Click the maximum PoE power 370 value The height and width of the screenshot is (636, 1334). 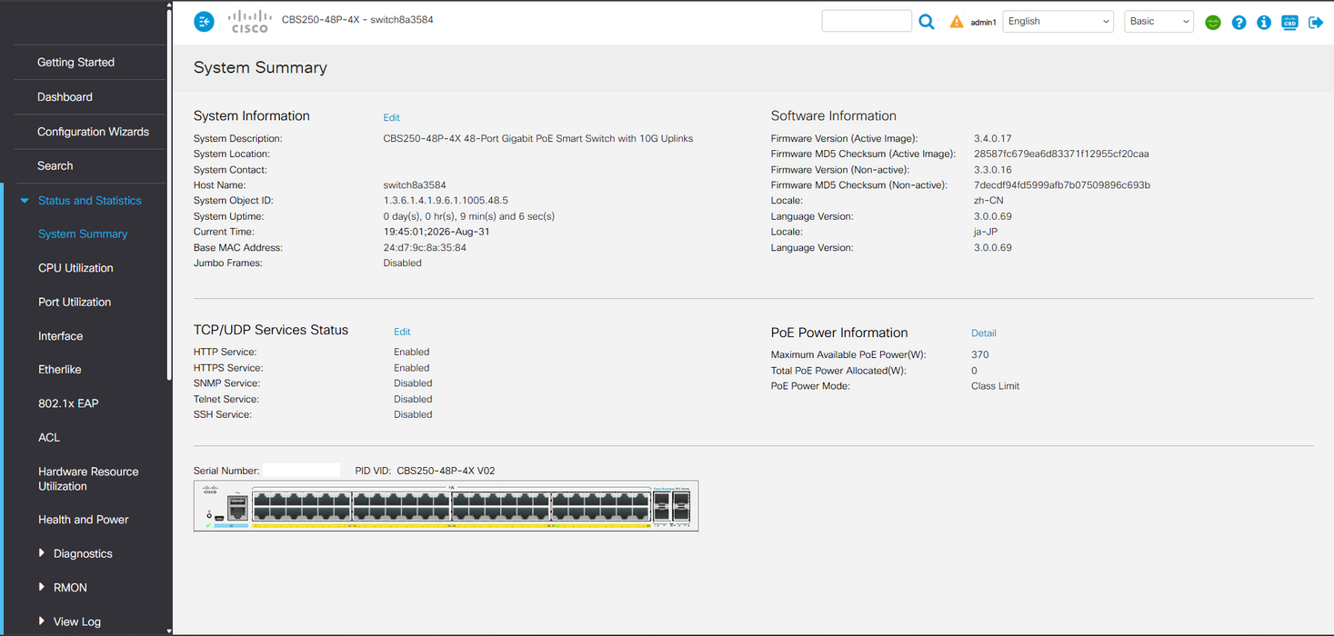pyautogui.click(x=979, y=355)
